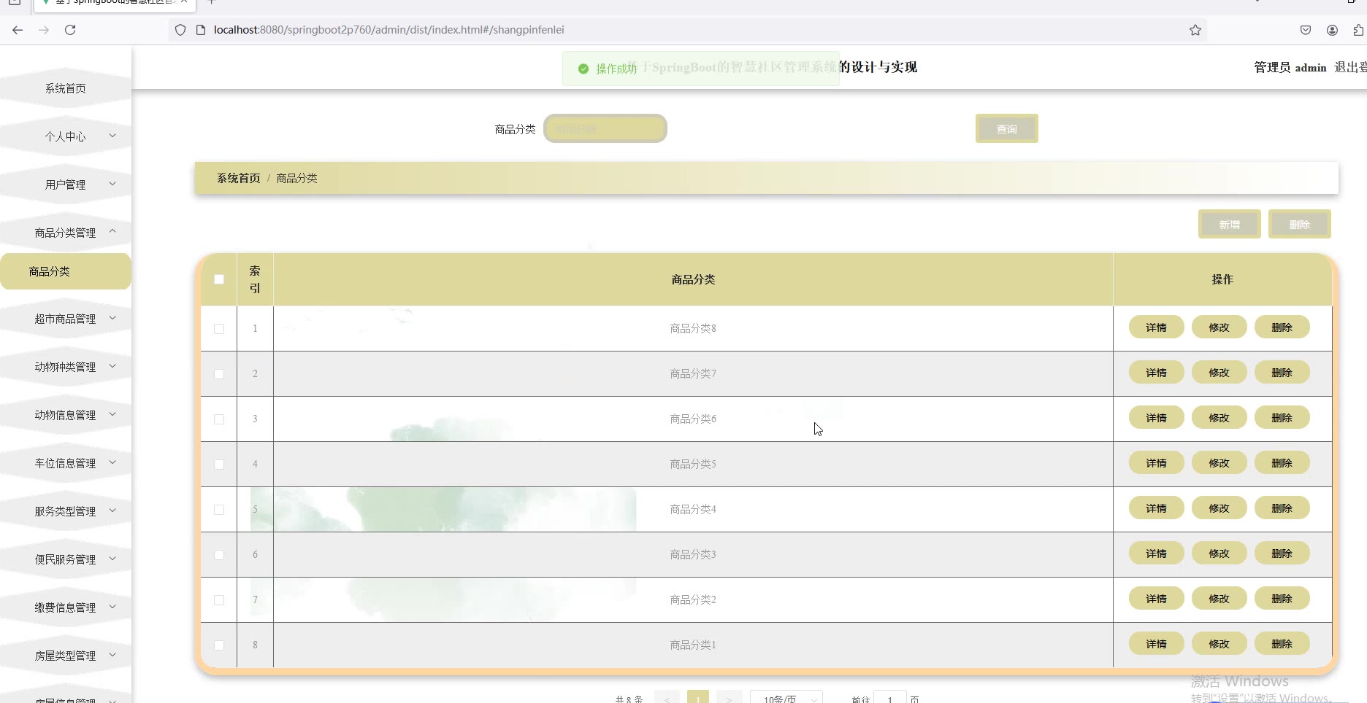
Task: Click the 退出登录 logout link
Action: [1350, 67]
